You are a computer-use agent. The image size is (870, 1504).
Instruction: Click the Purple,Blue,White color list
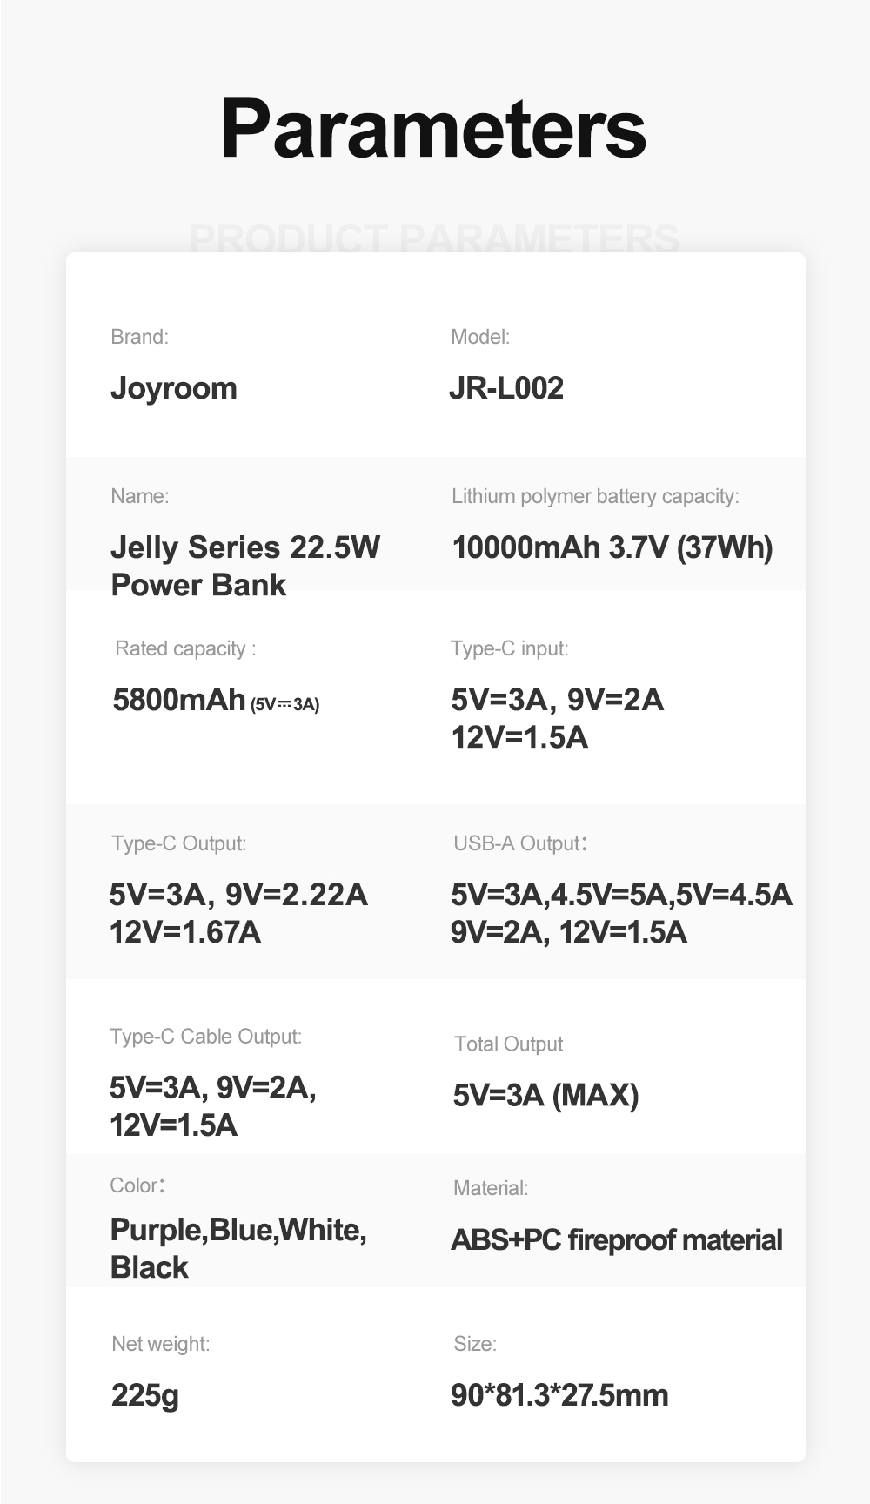[238, 1230]
